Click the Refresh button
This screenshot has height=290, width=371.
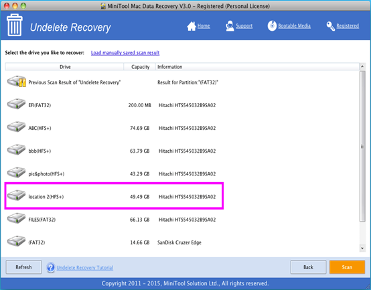pyautogui.click(x=23, y=267)
